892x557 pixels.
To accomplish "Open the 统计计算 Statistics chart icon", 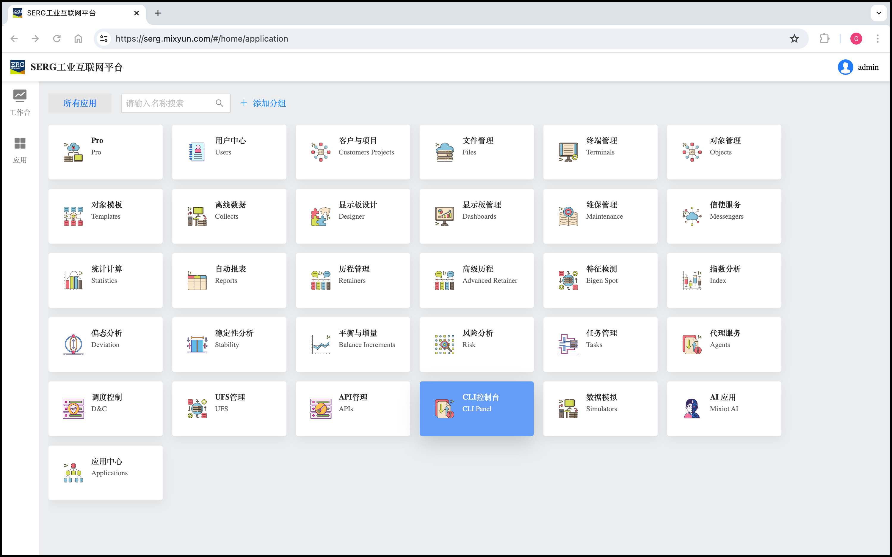I will [73, 280].
